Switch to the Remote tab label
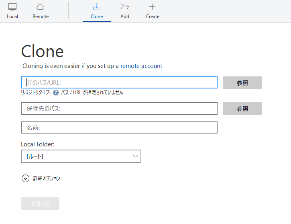 click(41, 16)
